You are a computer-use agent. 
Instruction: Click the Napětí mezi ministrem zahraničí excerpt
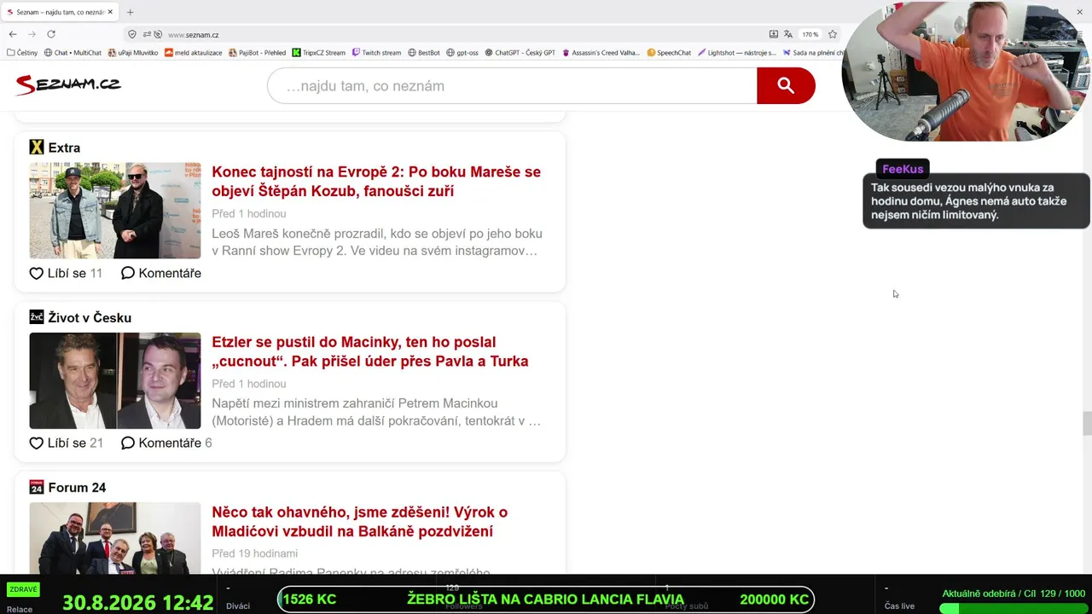[x=376, y=412]
